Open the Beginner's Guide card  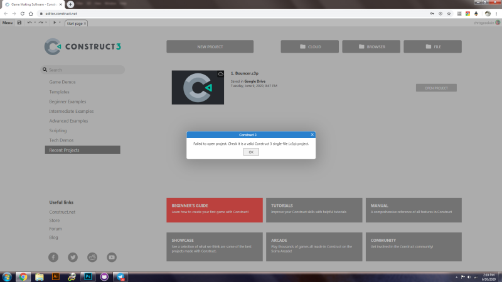[215, 210]
